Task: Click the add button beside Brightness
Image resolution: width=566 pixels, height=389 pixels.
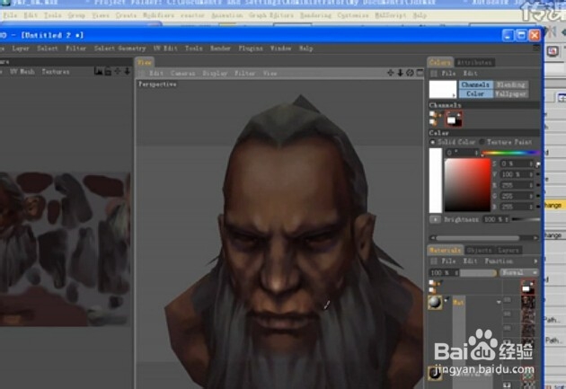Action: [435, 219]
